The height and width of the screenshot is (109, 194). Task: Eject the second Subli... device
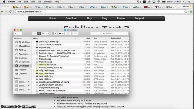point(29,86)
